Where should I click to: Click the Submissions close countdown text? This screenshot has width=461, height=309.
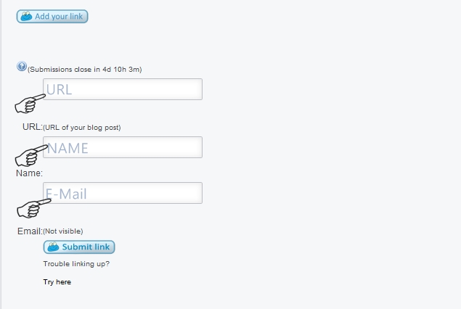[x=85, y=70]
